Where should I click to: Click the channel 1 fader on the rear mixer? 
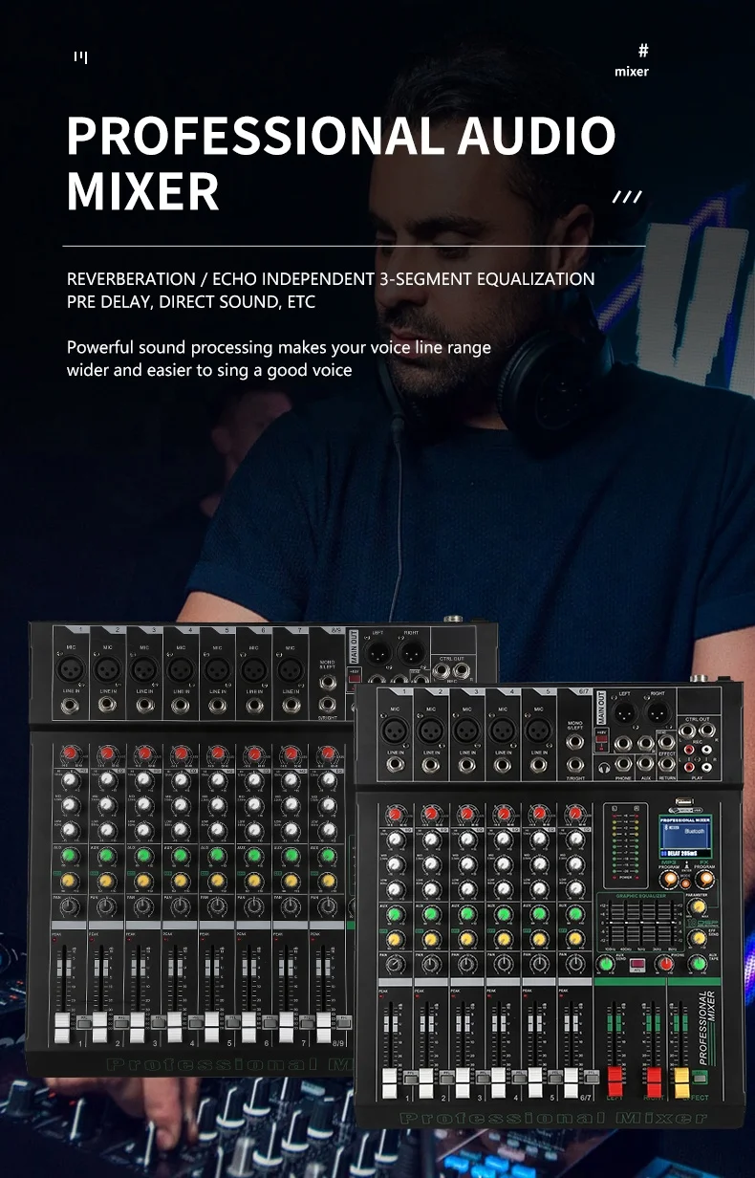click(62, 1027)
